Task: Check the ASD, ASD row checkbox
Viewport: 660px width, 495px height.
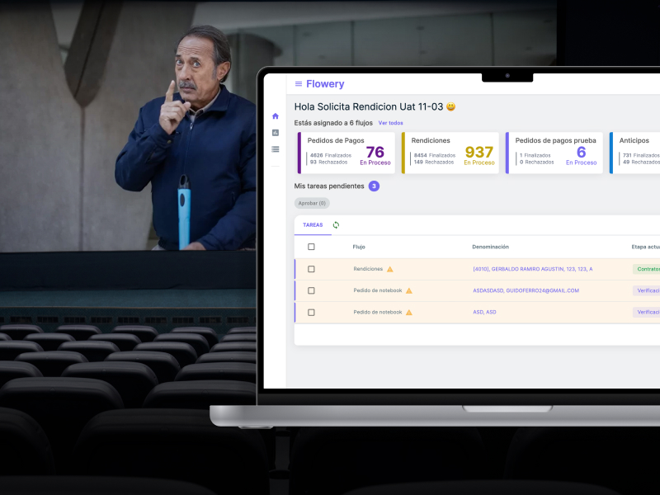Action: coord(311,312)
